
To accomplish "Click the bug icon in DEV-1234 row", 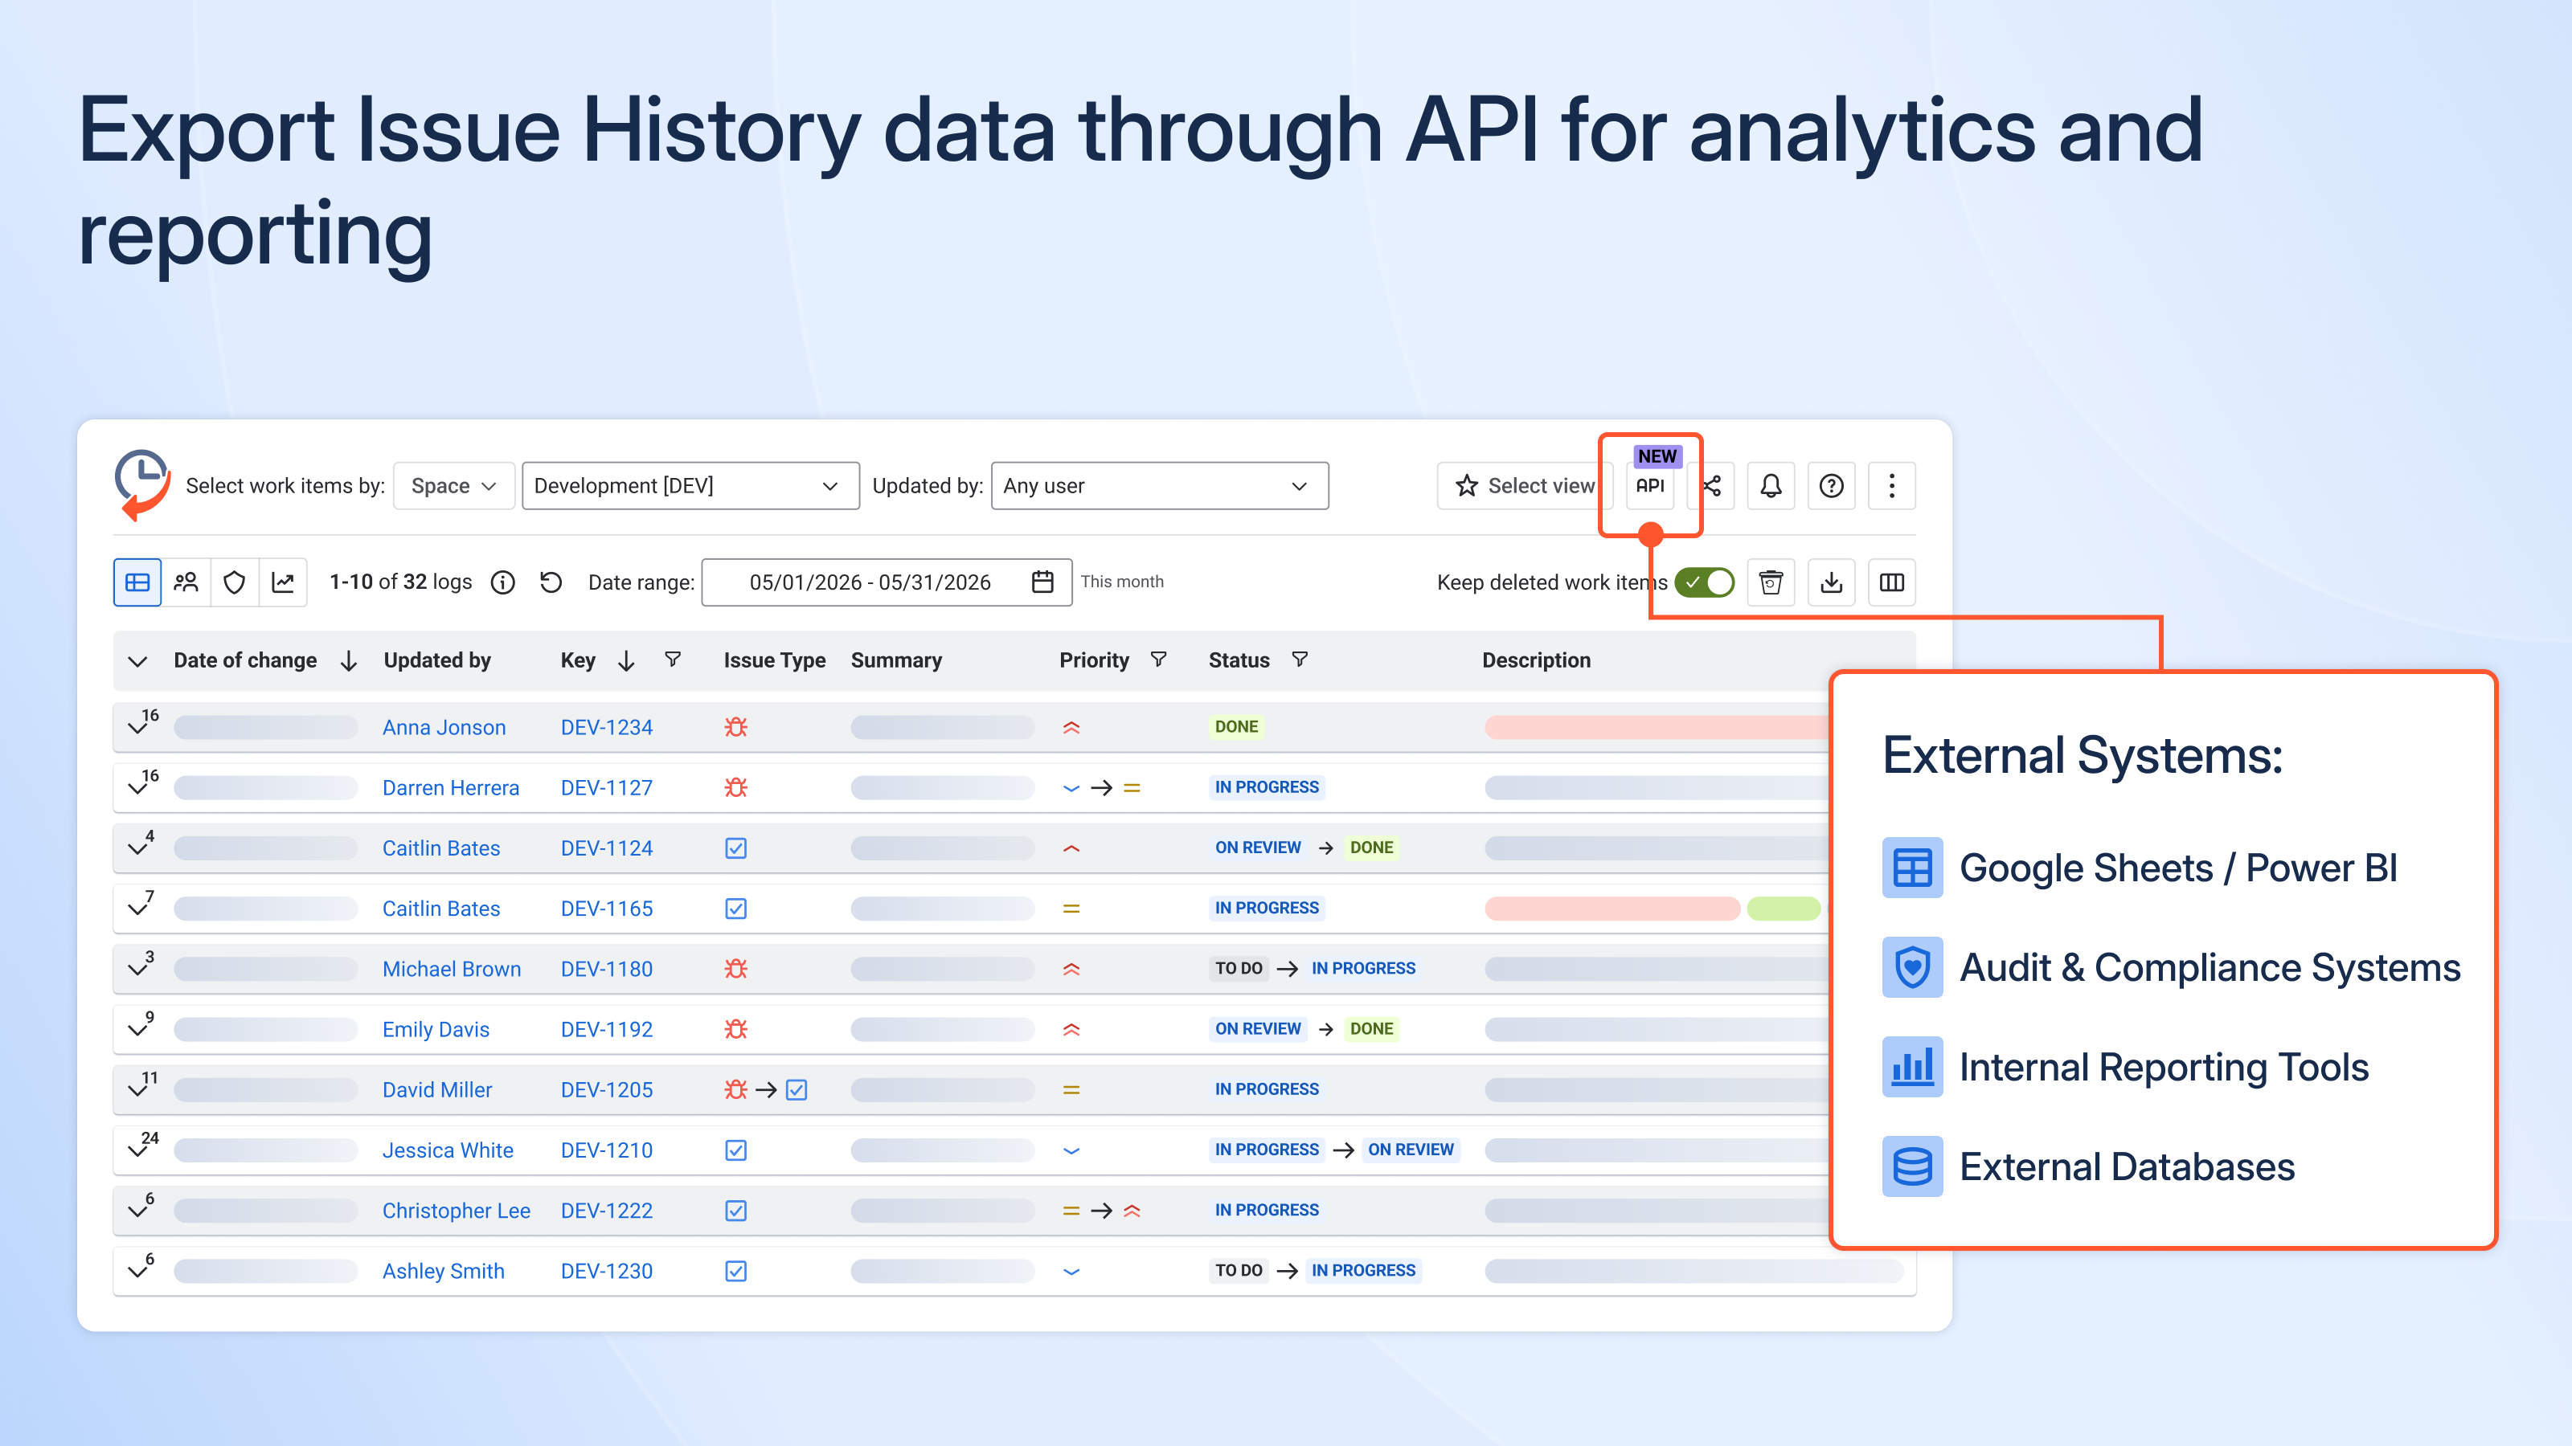I will [x=736, y=726].
